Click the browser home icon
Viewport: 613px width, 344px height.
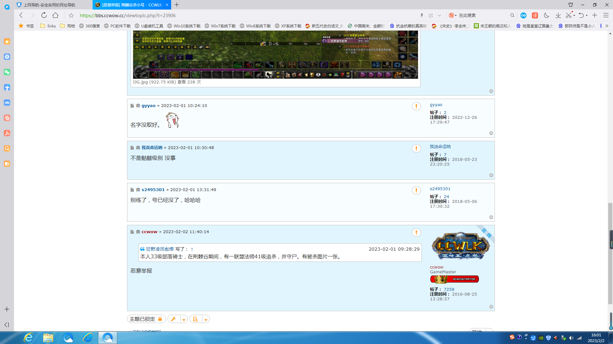[x=56, y=15]
